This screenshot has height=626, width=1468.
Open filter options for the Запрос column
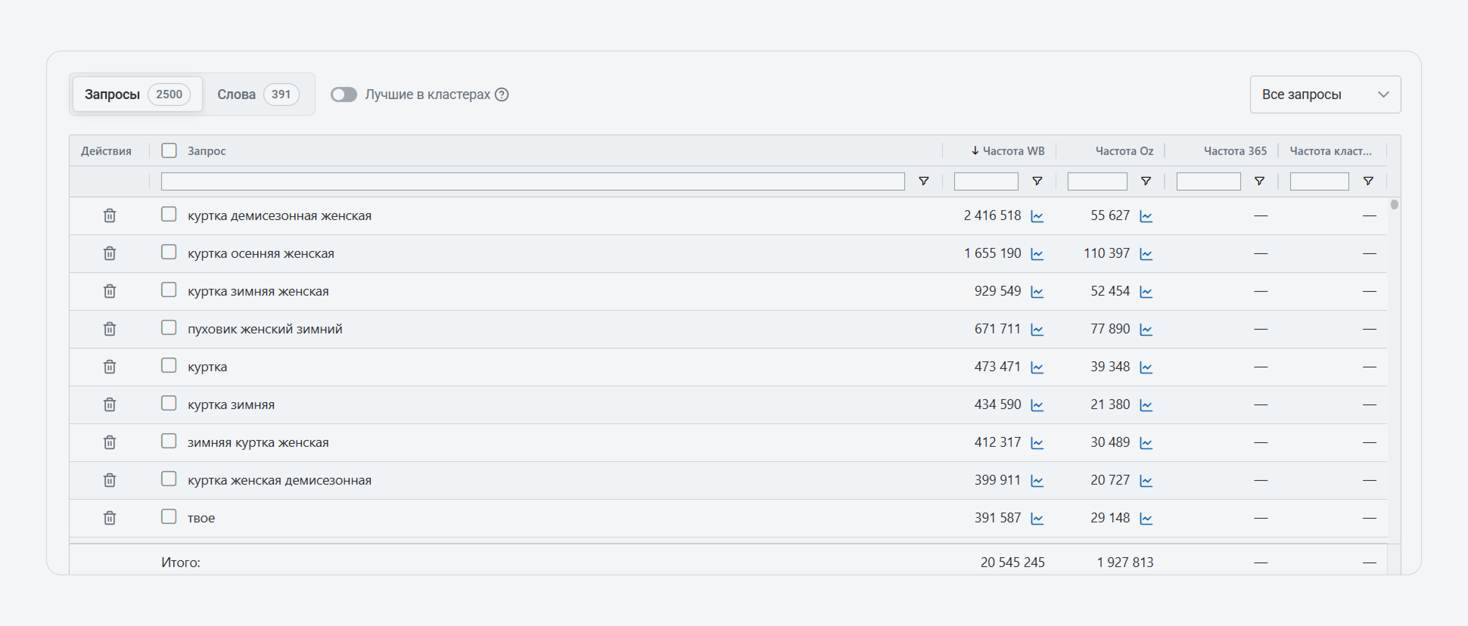click(923, 181)
